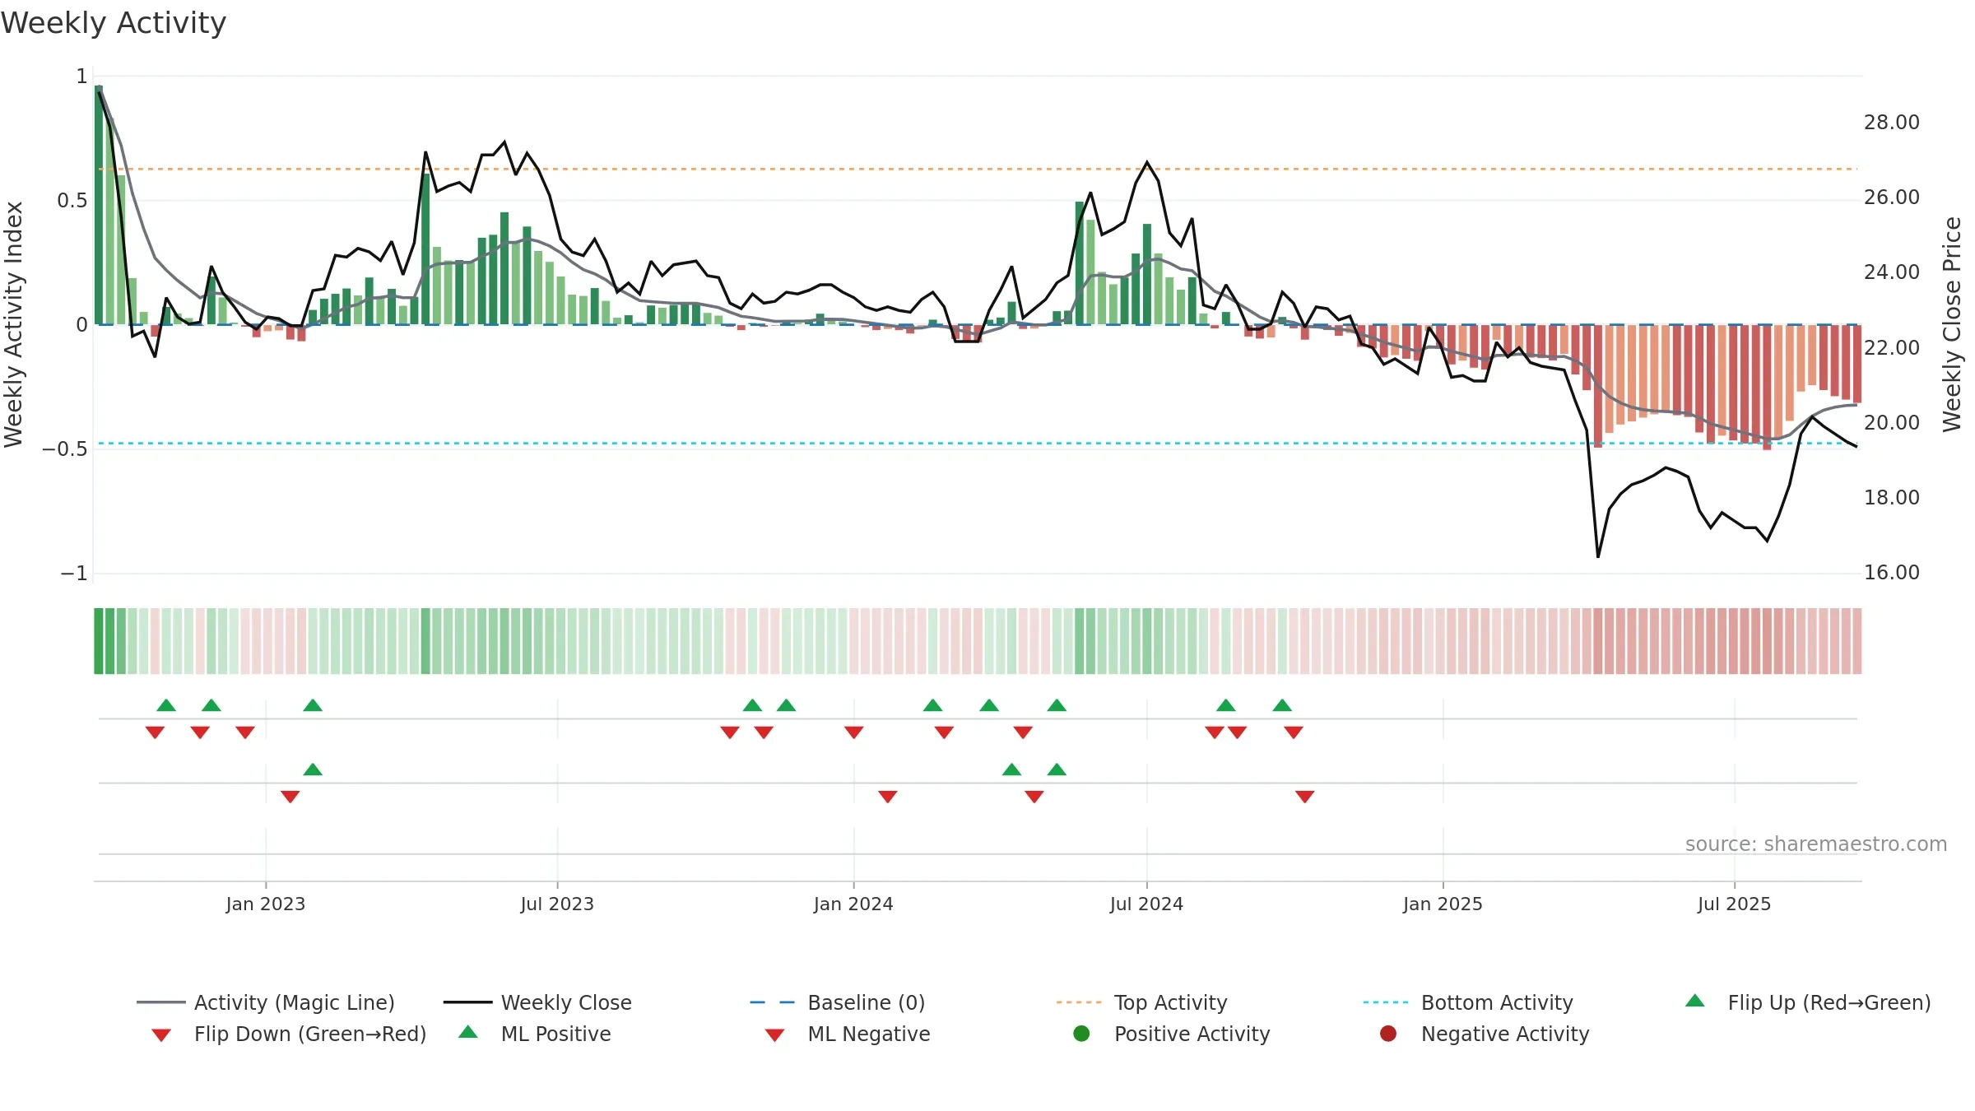Click the Top Activity legend line icon
1975x1111 pixels.
point(1078,1002)
